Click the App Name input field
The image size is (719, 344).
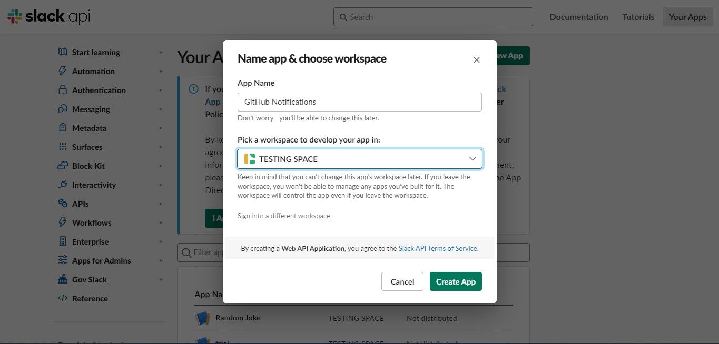359,102
